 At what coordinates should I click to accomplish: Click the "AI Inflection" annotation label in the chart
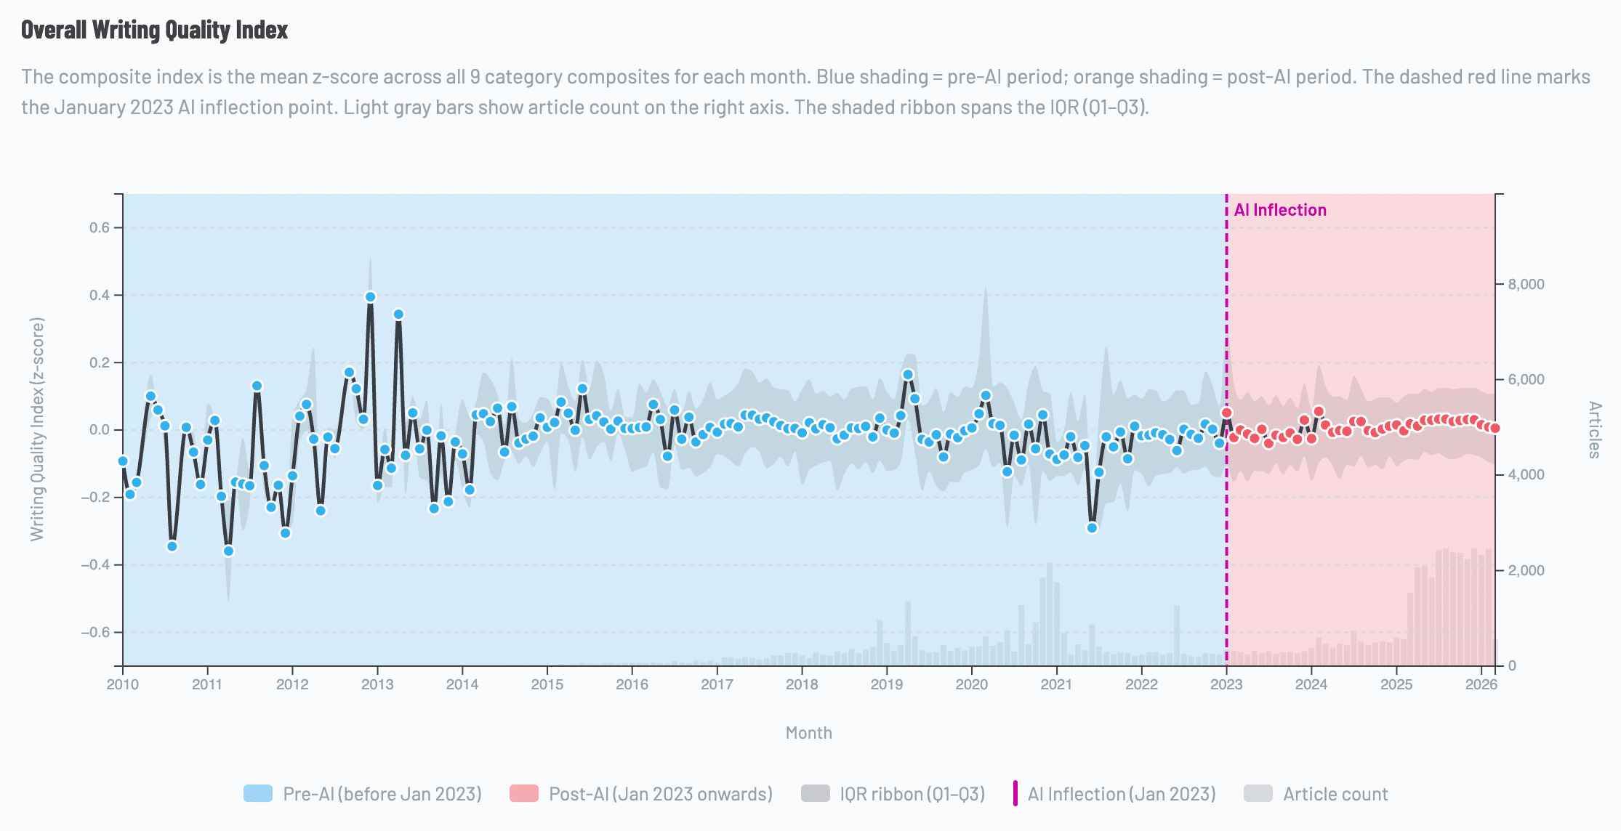tap(1280, 210)
